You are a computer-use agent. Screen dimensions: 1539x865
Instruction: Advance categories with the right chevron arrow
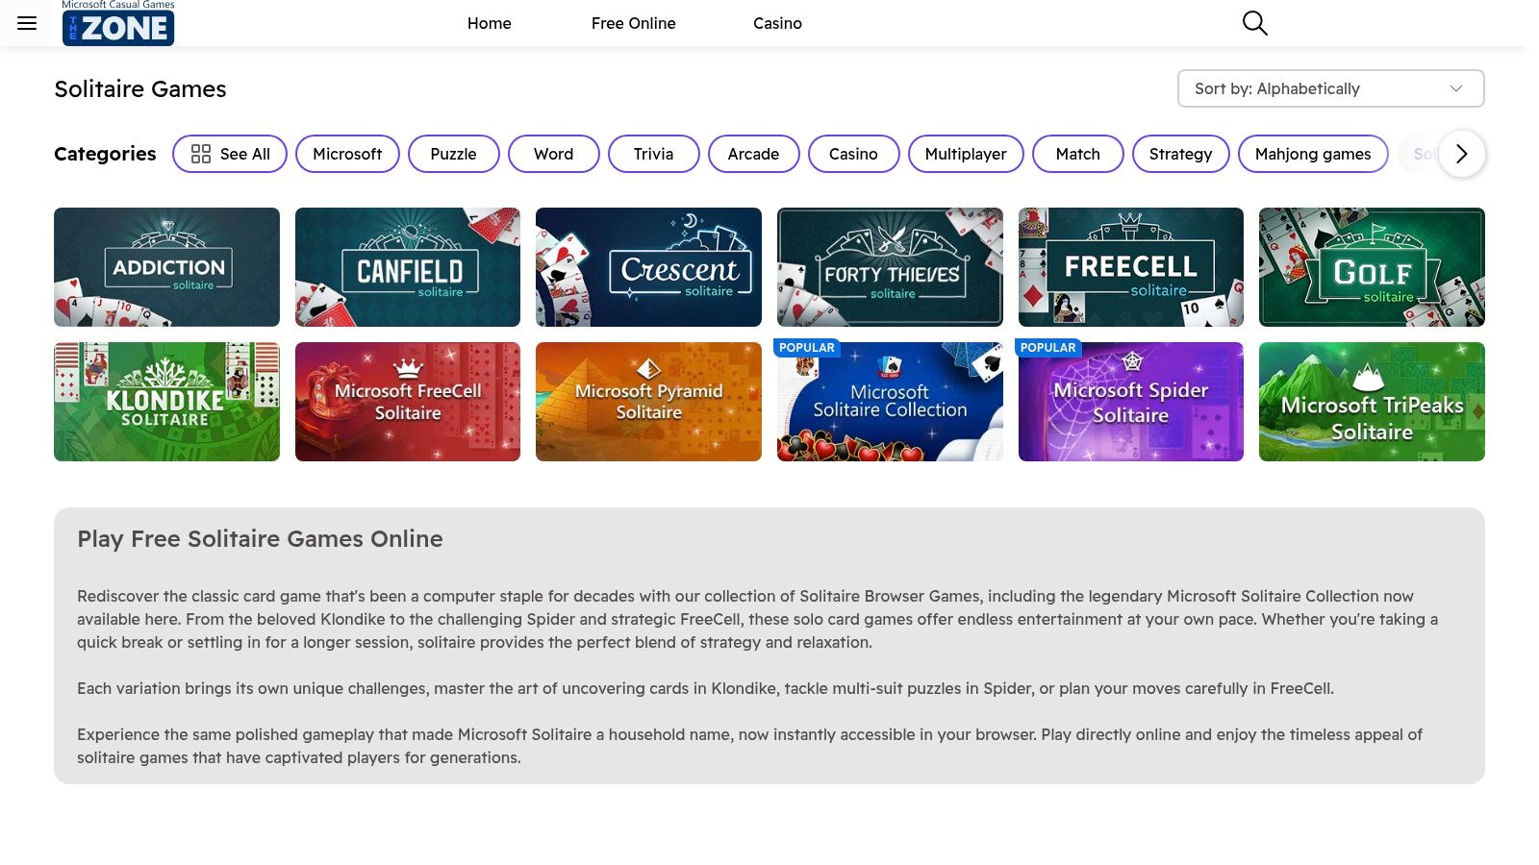tap(1462, 154)
